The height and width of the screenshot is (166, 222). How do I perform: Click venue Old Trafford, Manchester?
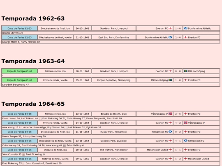coord(114,150)
